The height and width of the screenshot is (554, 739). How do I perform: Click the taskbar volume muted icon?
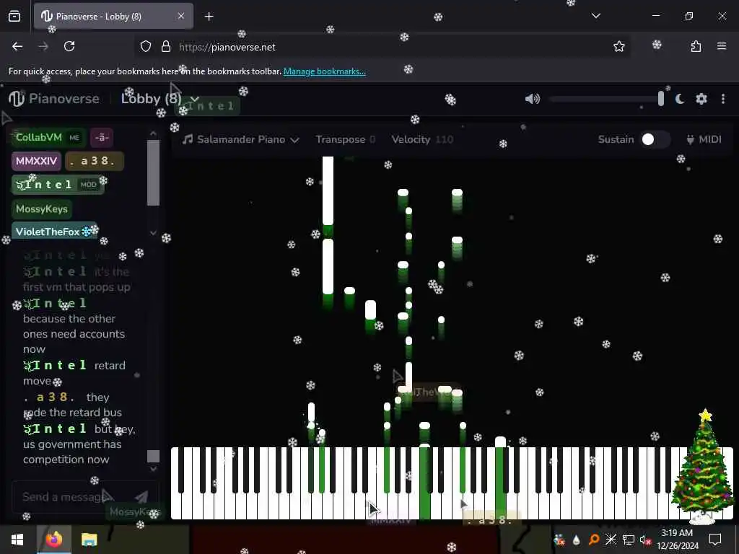click(645, 540)
